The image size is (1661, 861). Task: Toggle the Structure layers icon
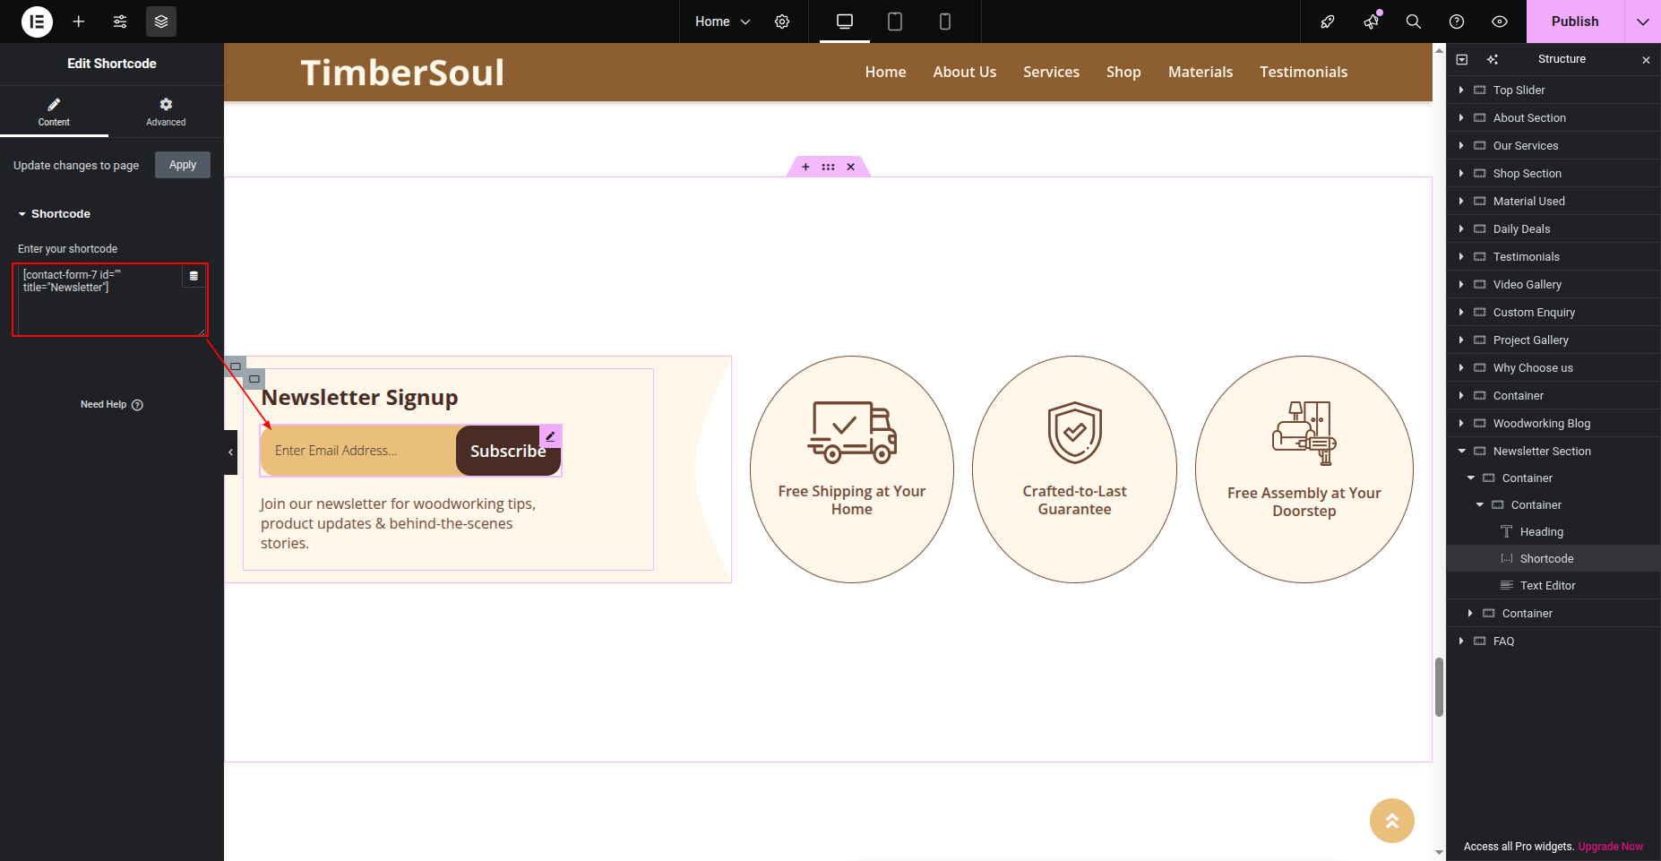(x=161, y=22)
